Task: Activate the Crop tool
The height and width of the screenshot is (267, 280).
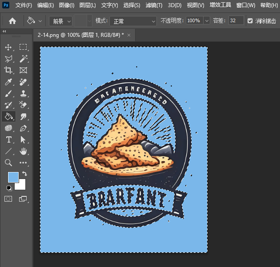Action: [x=8, y=70]
